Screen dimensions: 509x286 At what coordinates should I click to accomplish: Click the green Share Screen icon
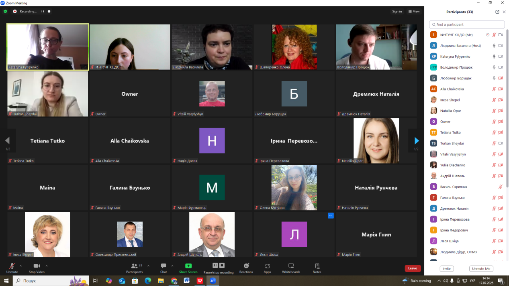click(188, 266)
